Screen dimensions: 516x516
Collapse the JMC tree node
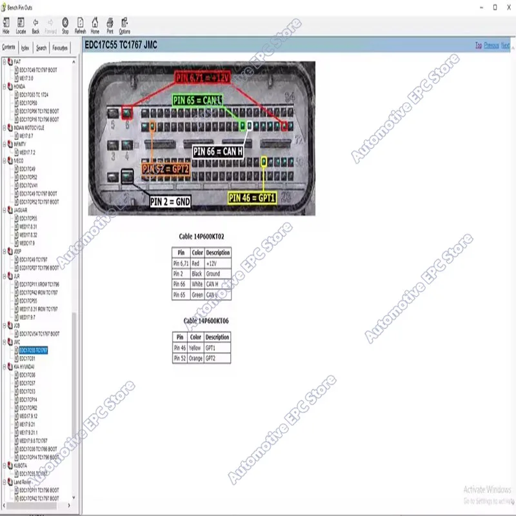[x=5, y=342]
